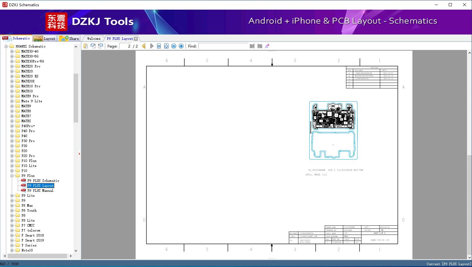Click the fit whole page icon
The height and width of the screenshot is (267, 472).
click(166, 46)
